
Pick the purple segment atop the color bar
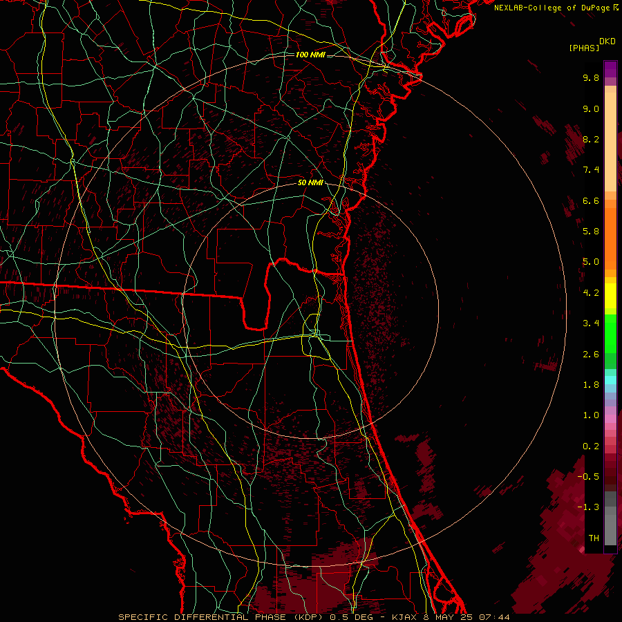click(610, 69)
